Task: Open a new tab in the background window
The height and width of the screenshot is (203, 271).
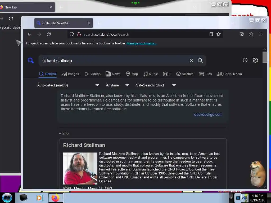Action: pos(61,7)
